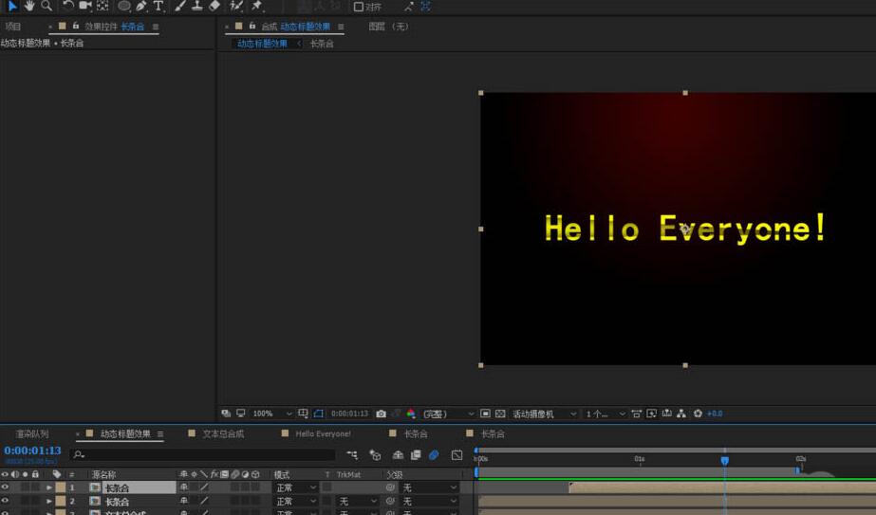This screenshot has height=515, width=876.
Task: Select the Hand tool
Action: (x=29, y=6)
